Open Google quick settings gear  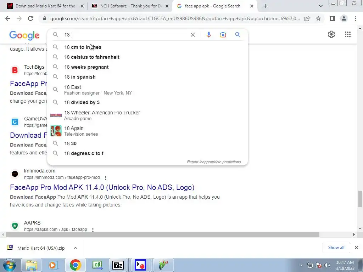[x=331, y=34]
